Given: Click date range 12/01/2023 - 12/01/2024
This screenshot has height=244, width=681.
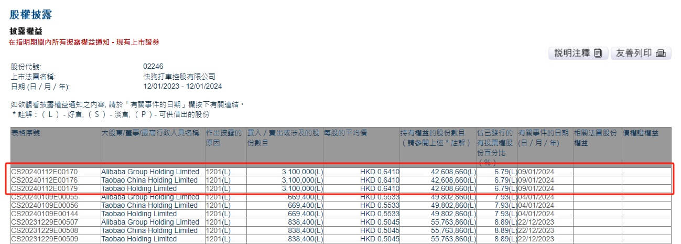Looking at the screenshot, I should click(x=183, y=86).
